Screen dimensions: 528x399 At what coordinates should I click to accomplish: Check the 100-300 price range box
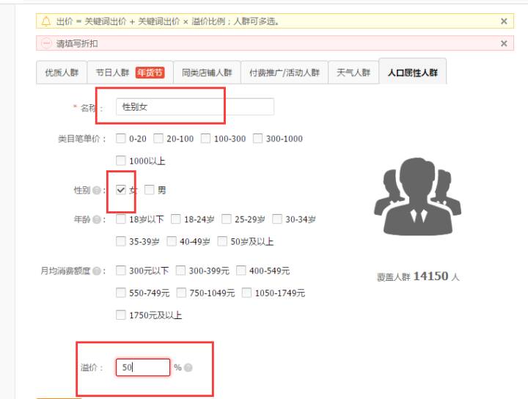coord(205,139)
